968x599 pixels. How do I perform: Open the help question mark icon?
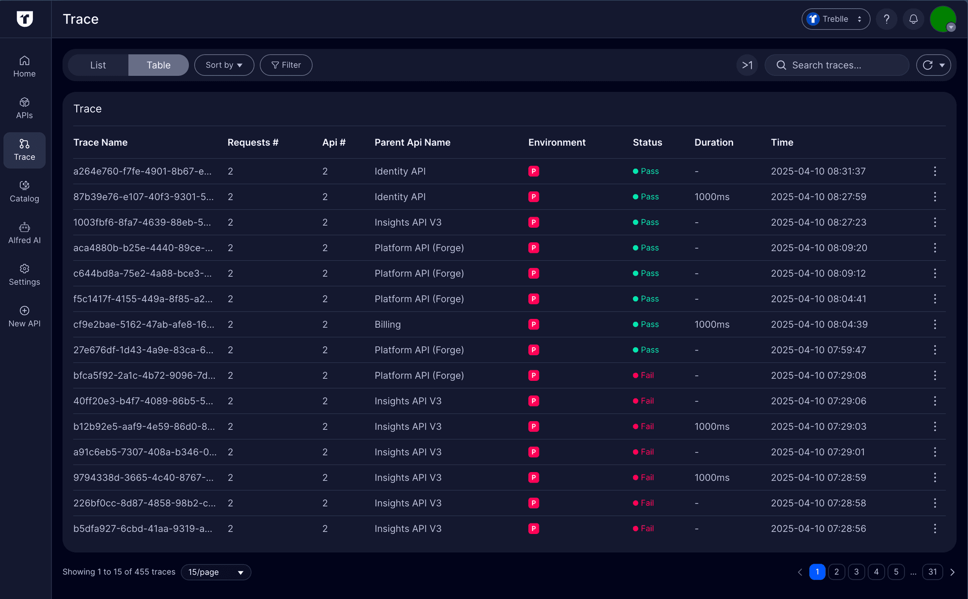[886, 19]
